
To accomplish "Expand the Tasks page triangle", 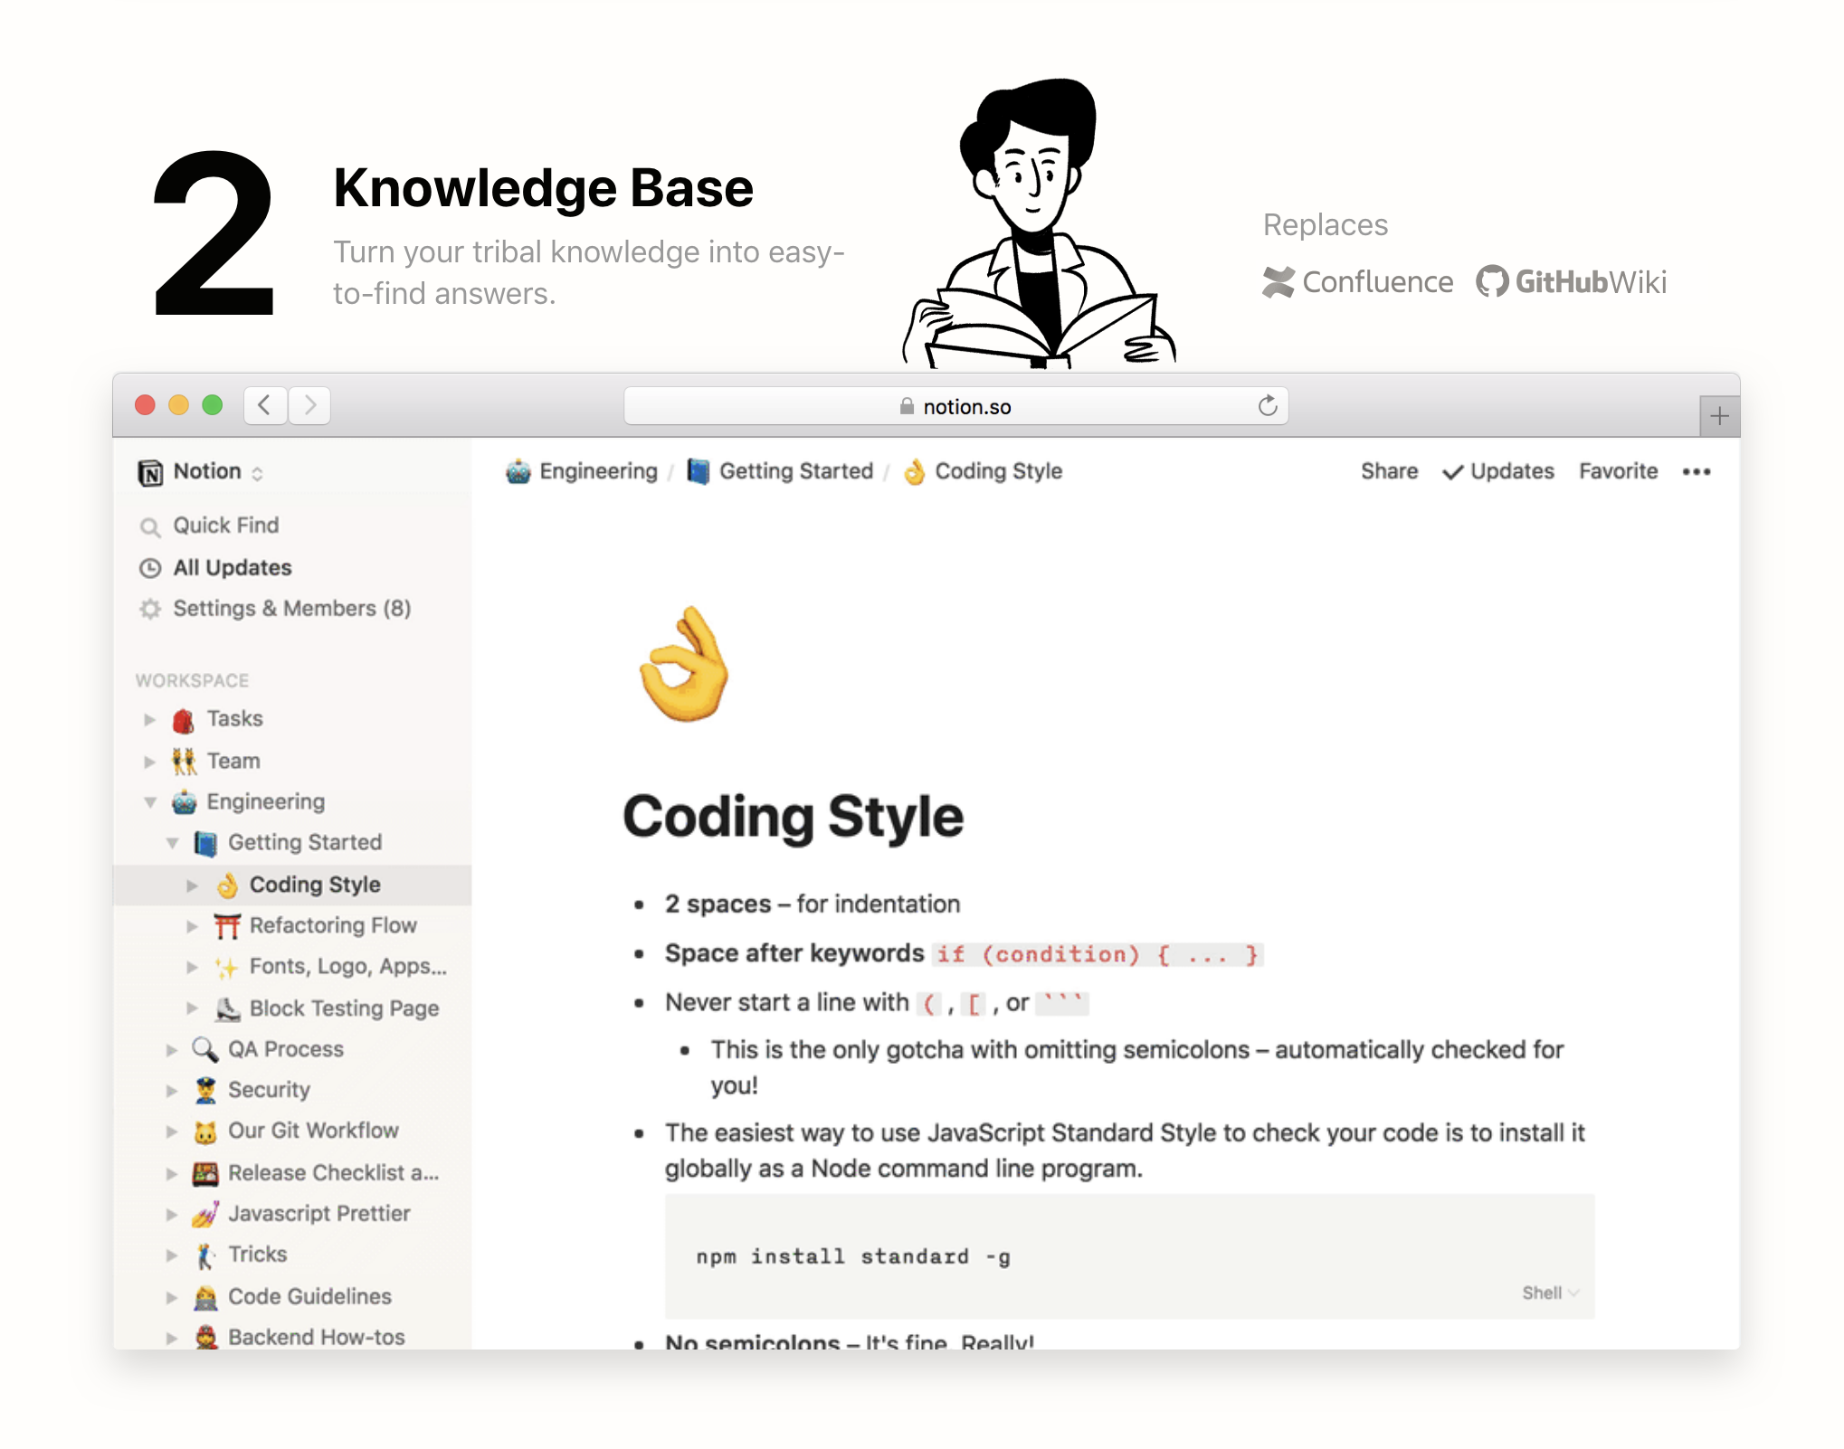I will pos(150,720).
